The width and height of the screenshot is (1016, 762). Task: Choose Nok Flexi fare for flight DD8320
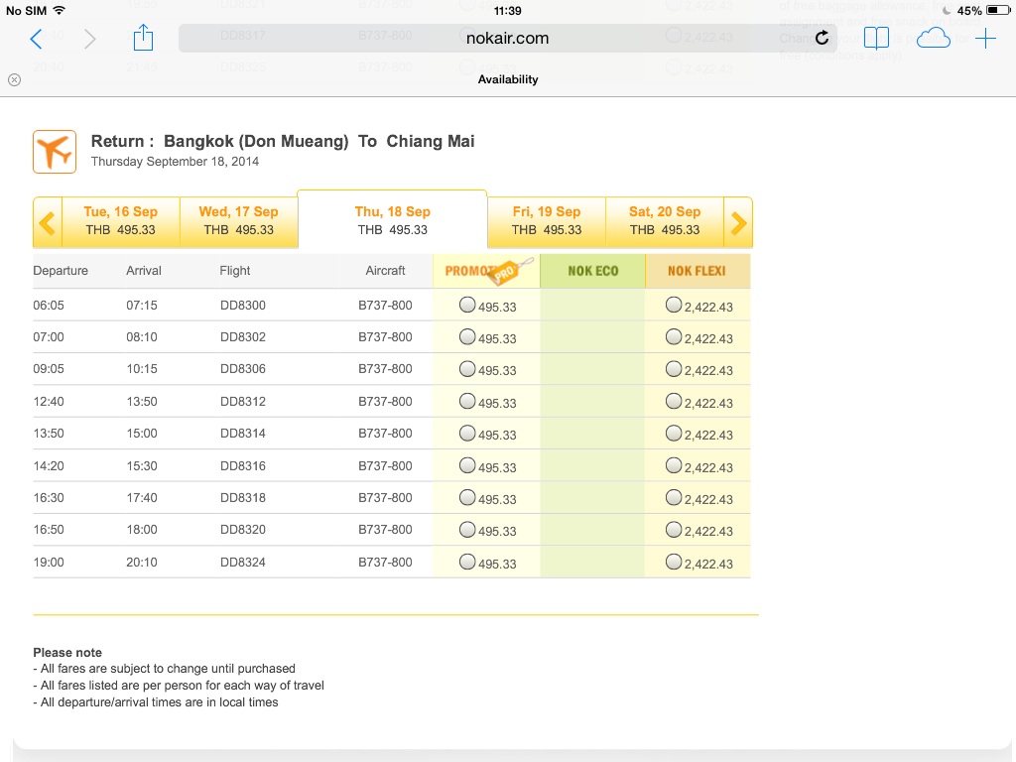(674, 530)
